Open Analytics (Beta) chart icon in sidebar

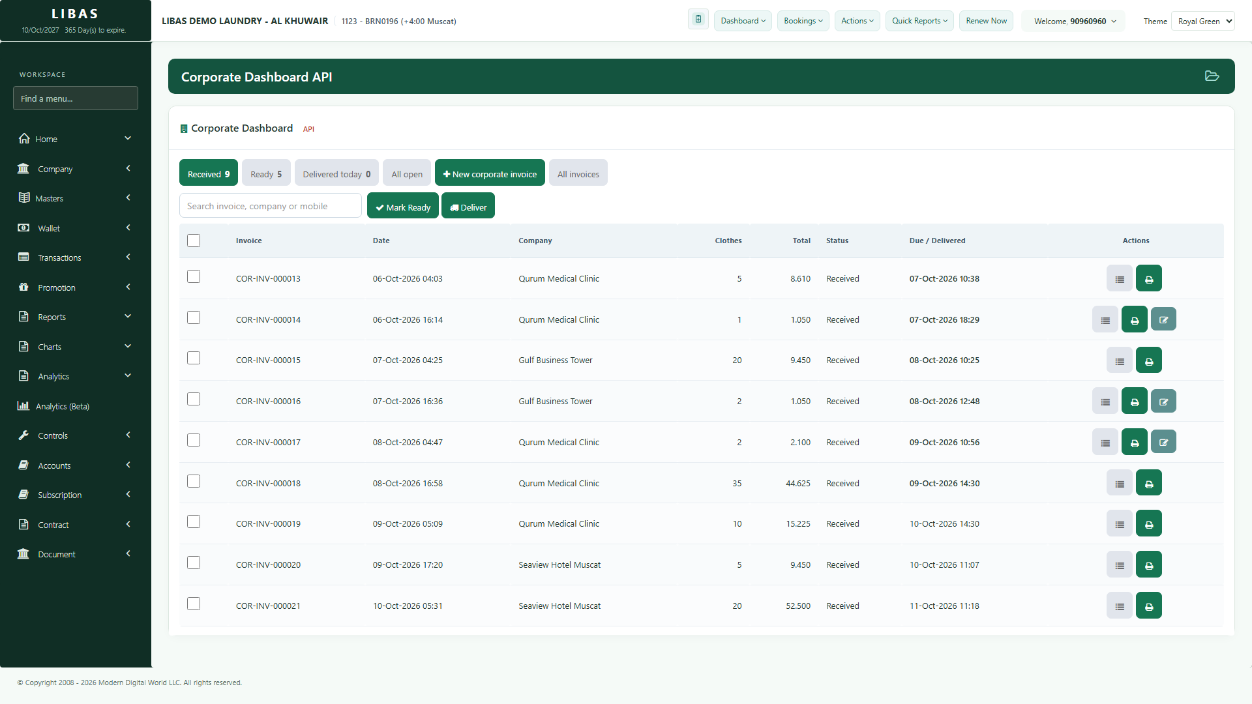point(23,405)
